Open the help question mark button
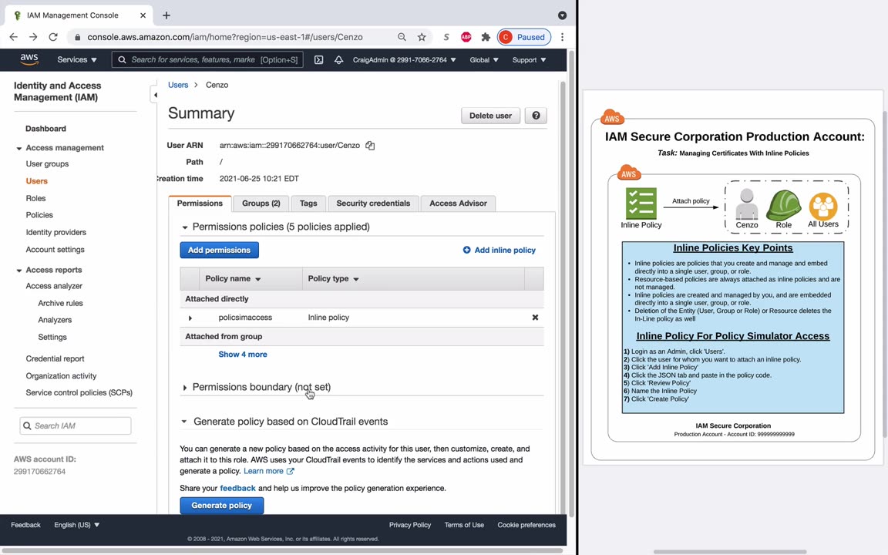 click(536, 116)
